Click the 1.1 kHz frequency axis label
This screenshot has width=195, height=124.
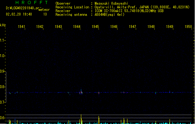2,40
